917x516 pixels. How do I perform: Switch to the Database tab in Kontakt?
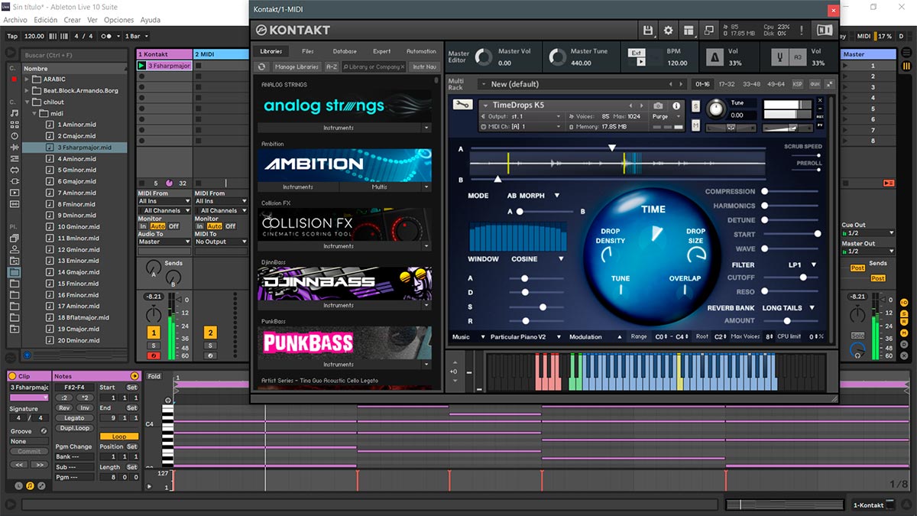click(x=345, y=51)
